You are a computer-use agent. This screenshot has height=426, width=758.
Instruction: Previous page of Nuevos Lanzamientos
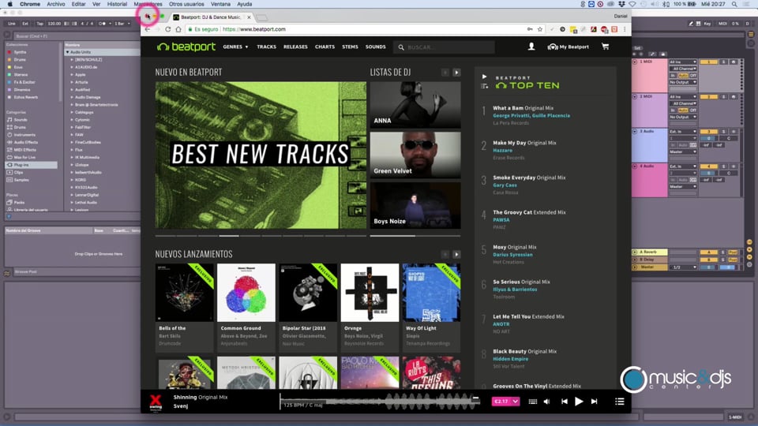445,255
